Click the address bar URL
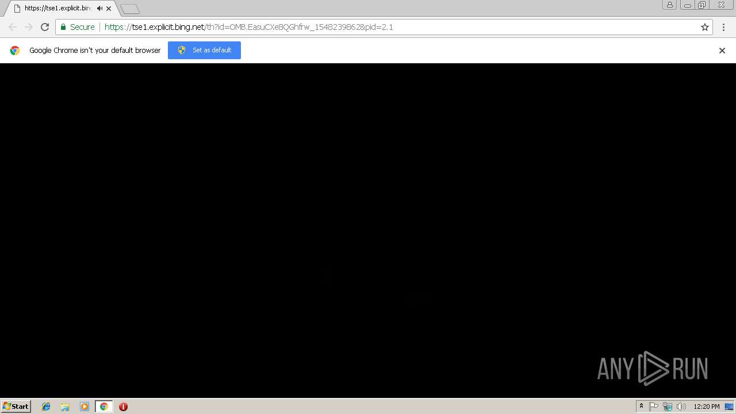The height and width of the screenshot is (414, 736). (x=248, y=27)
